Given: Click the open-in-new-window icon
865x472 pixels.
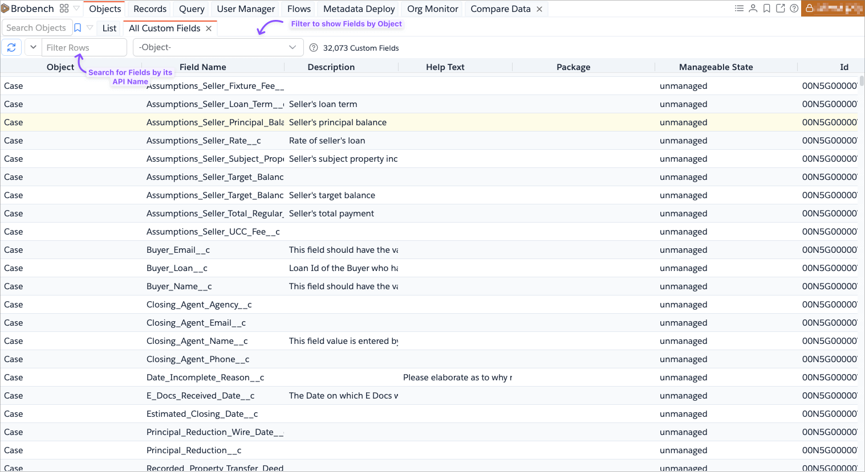Looking at the screenshot, I should tap(780, 9).
